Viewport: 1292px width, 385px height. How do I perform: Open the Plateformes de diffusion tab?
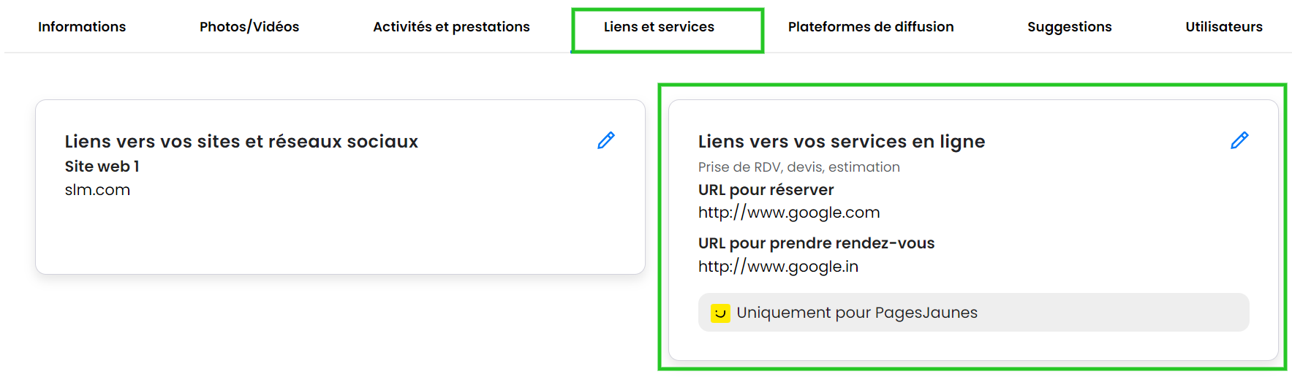tap(871, 27)
